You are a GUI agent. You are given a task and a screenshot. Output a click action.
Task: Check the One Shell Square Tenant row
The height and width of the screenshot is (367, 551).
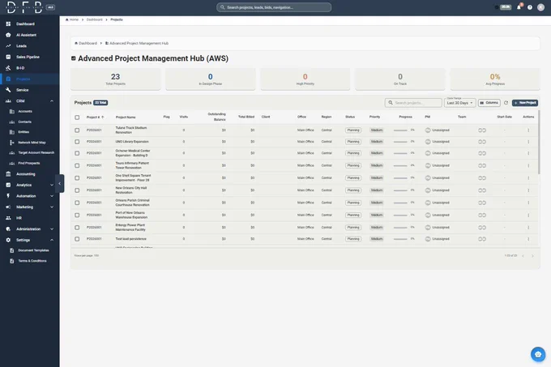[x=77, y=178]
